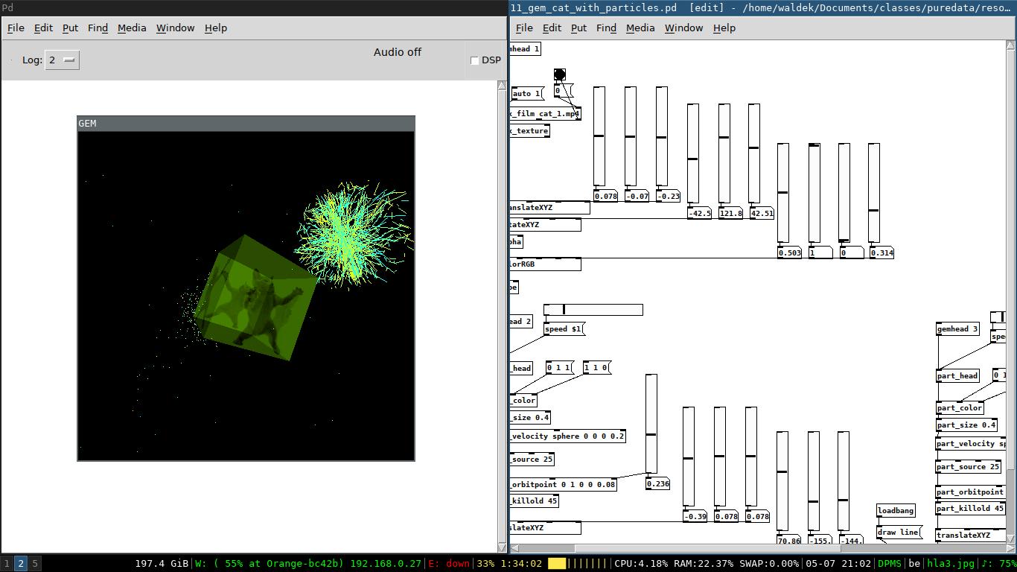Click the 0.503 number box
Screen dimensions: 1017x572
(789, 252)
